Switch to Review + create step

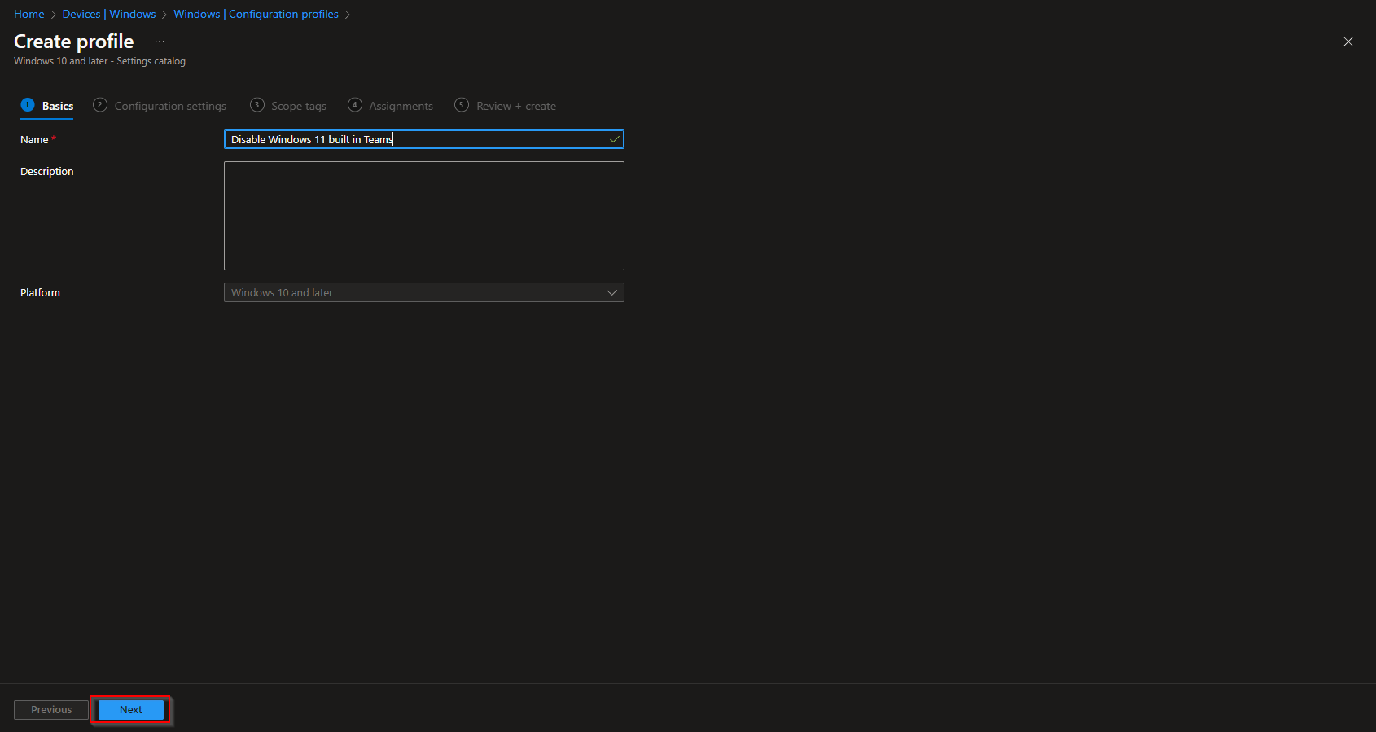point(506,106)
